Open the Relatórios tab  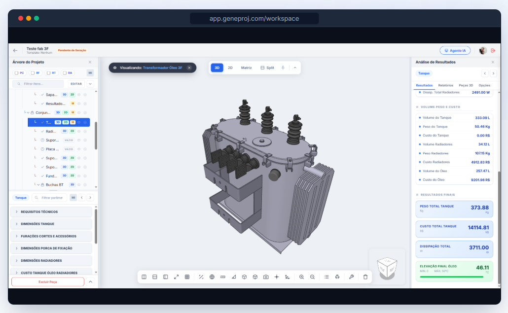coord(445,85)
